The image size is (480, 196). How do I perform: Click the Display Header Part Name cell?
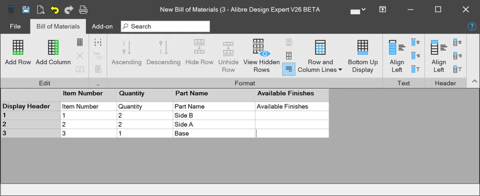[x=214, y=106]
